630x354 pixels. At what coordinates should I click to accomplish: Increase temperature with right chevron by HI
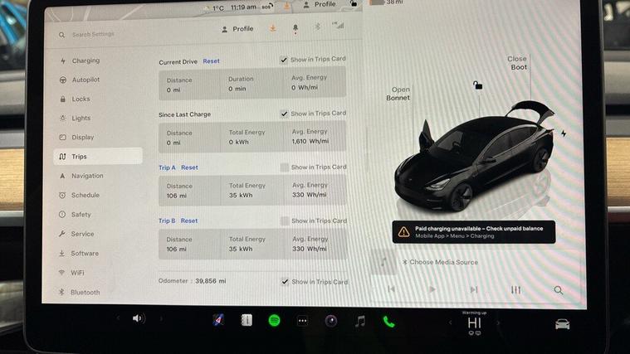tap(498, 322)
